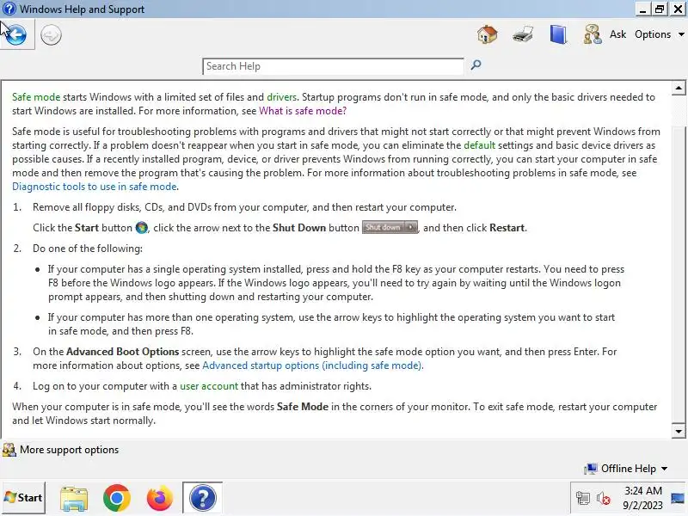Open the green 'user account' definition link
The image size is (688, 516).
click(x=209, y=386)
